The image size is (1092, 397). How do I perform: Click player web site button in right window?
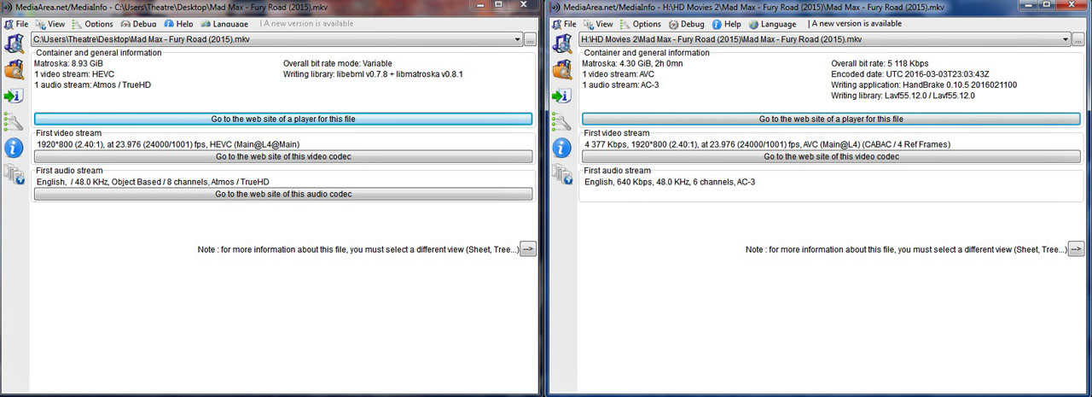[x=831, y=119]
